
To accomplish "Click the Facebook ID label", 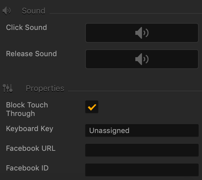I will [x=27, y=168].
